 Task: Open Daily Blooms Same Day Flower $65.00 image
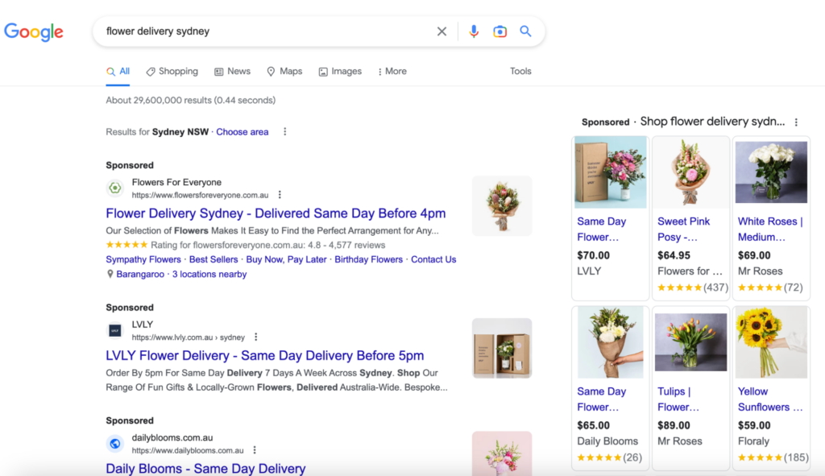coord(611,342)
